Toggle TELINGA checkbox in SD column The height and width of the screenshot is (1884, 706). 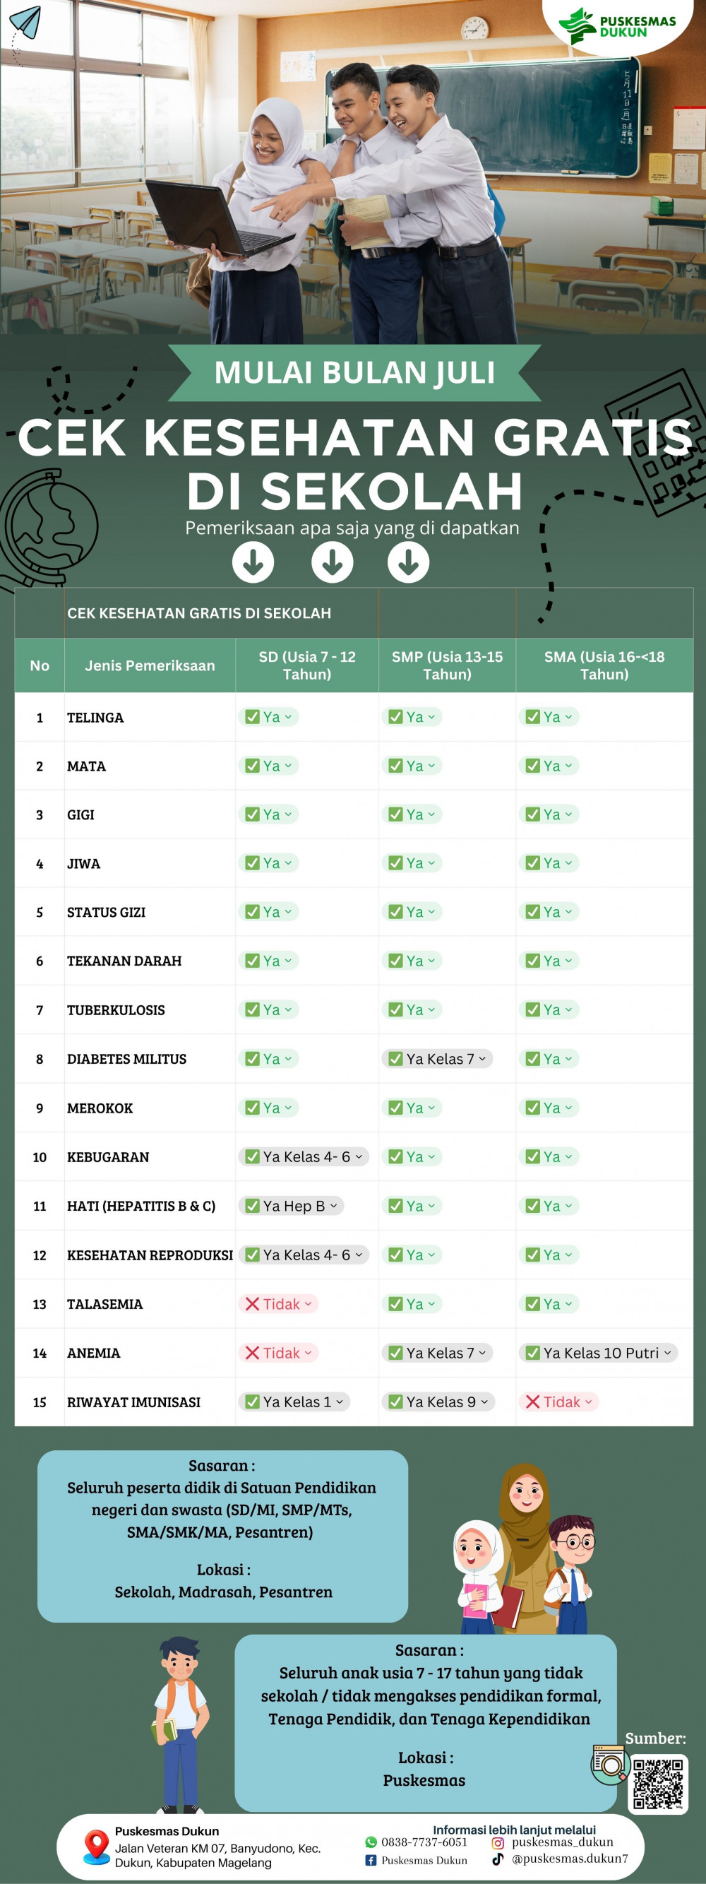click(252, 717)
